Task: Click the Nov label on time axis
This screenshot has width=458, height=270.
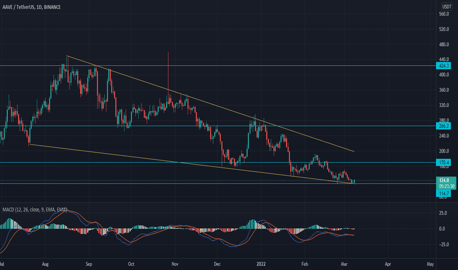Action: click(x=175, y=264)
